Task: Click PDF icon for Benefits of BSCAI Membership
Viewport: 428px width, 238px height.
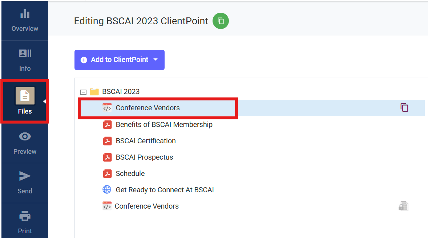Action: (107, 124)
